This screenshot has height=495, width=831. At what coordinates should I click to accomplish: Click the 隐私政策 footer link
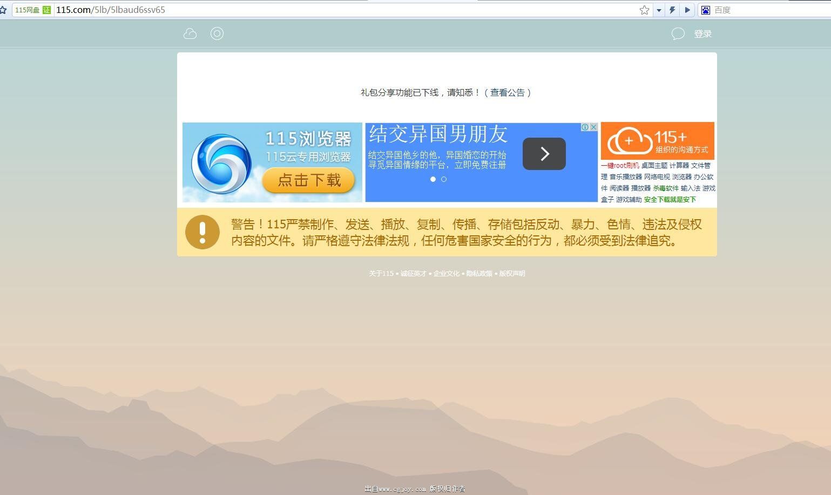click(x=479, y=274)
